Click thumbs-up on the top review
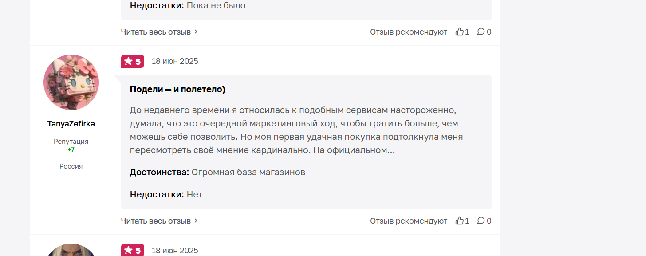Image resolution: width=646 pixels, height=256 pixels. 462,32
